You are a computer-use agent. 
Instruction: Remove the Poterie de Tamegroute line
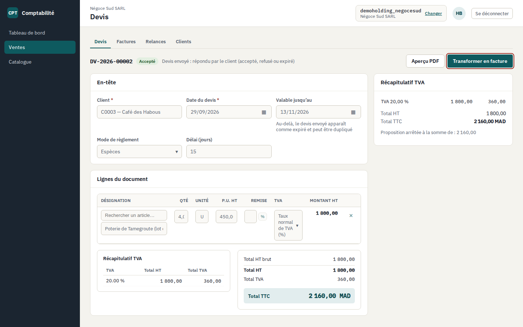[351, 215]
